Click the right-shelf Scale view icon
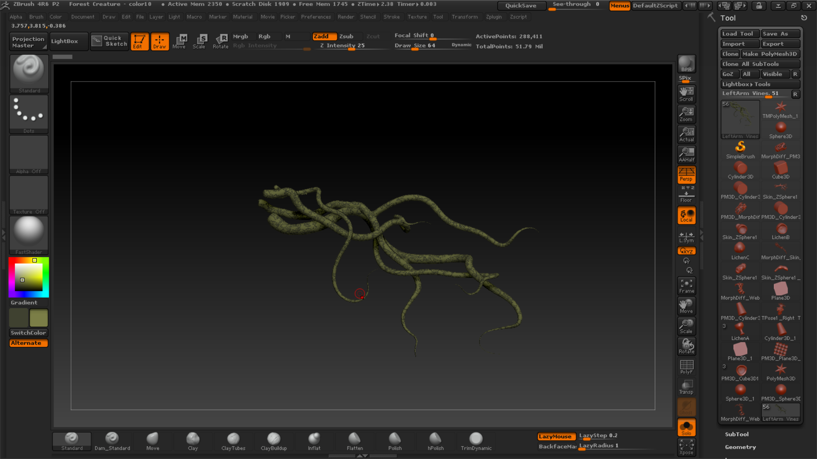This screenshot has height=459, width=817. [686, 326]
